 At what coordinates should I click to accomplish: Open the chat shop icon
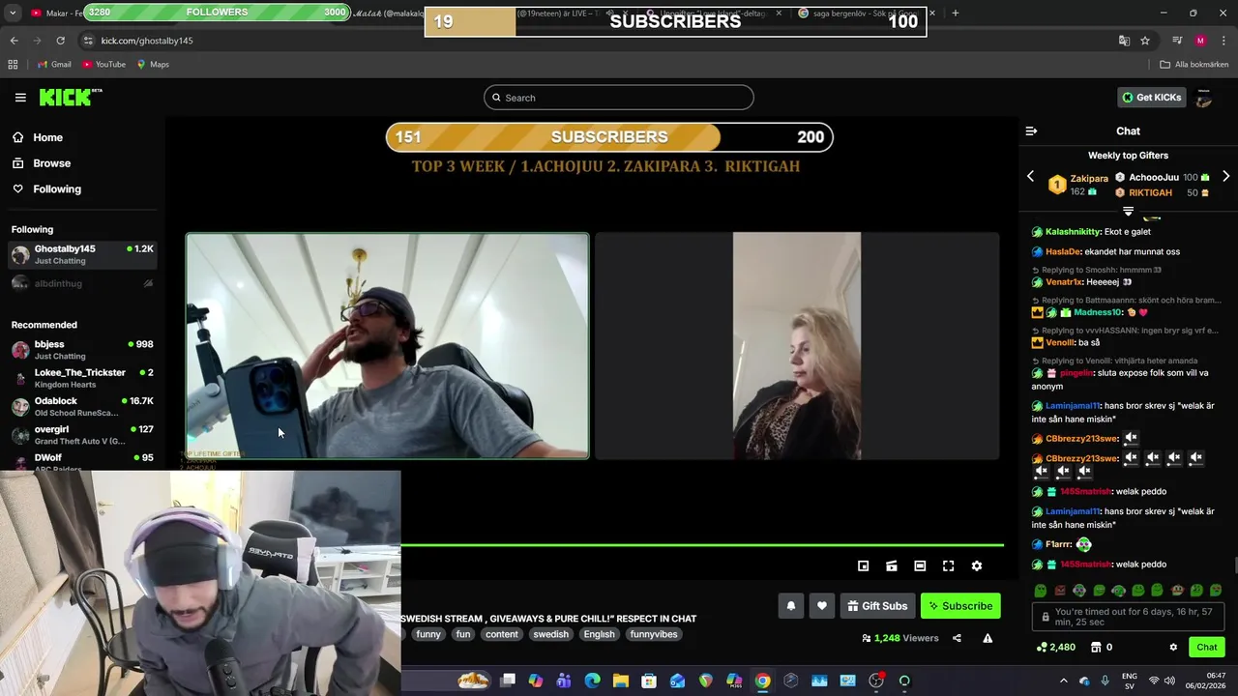click(x=1098, y=648)
